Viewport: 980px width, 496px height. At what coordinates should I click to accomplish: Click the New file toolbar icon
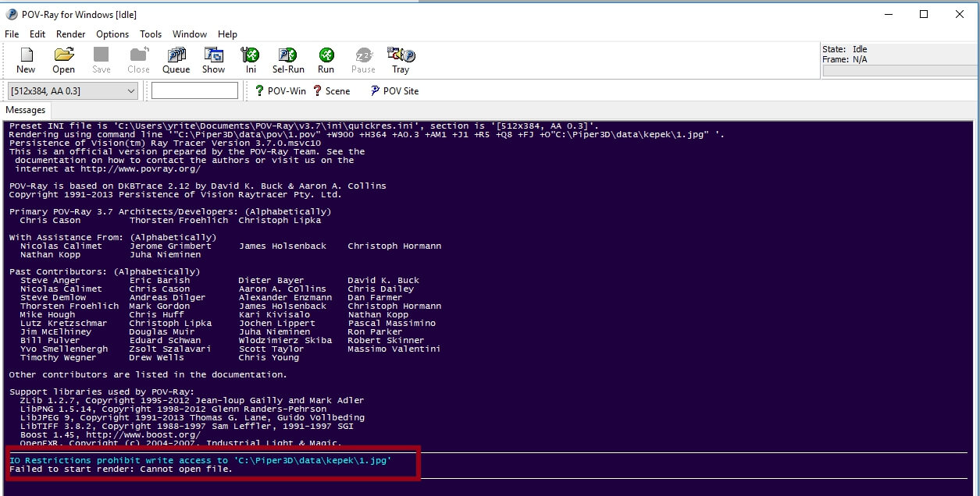tap(26, 60)
